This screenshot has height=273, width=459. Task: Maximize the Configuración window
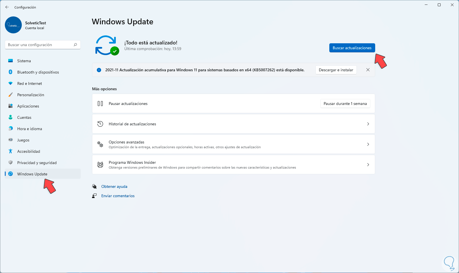[439, 5]
